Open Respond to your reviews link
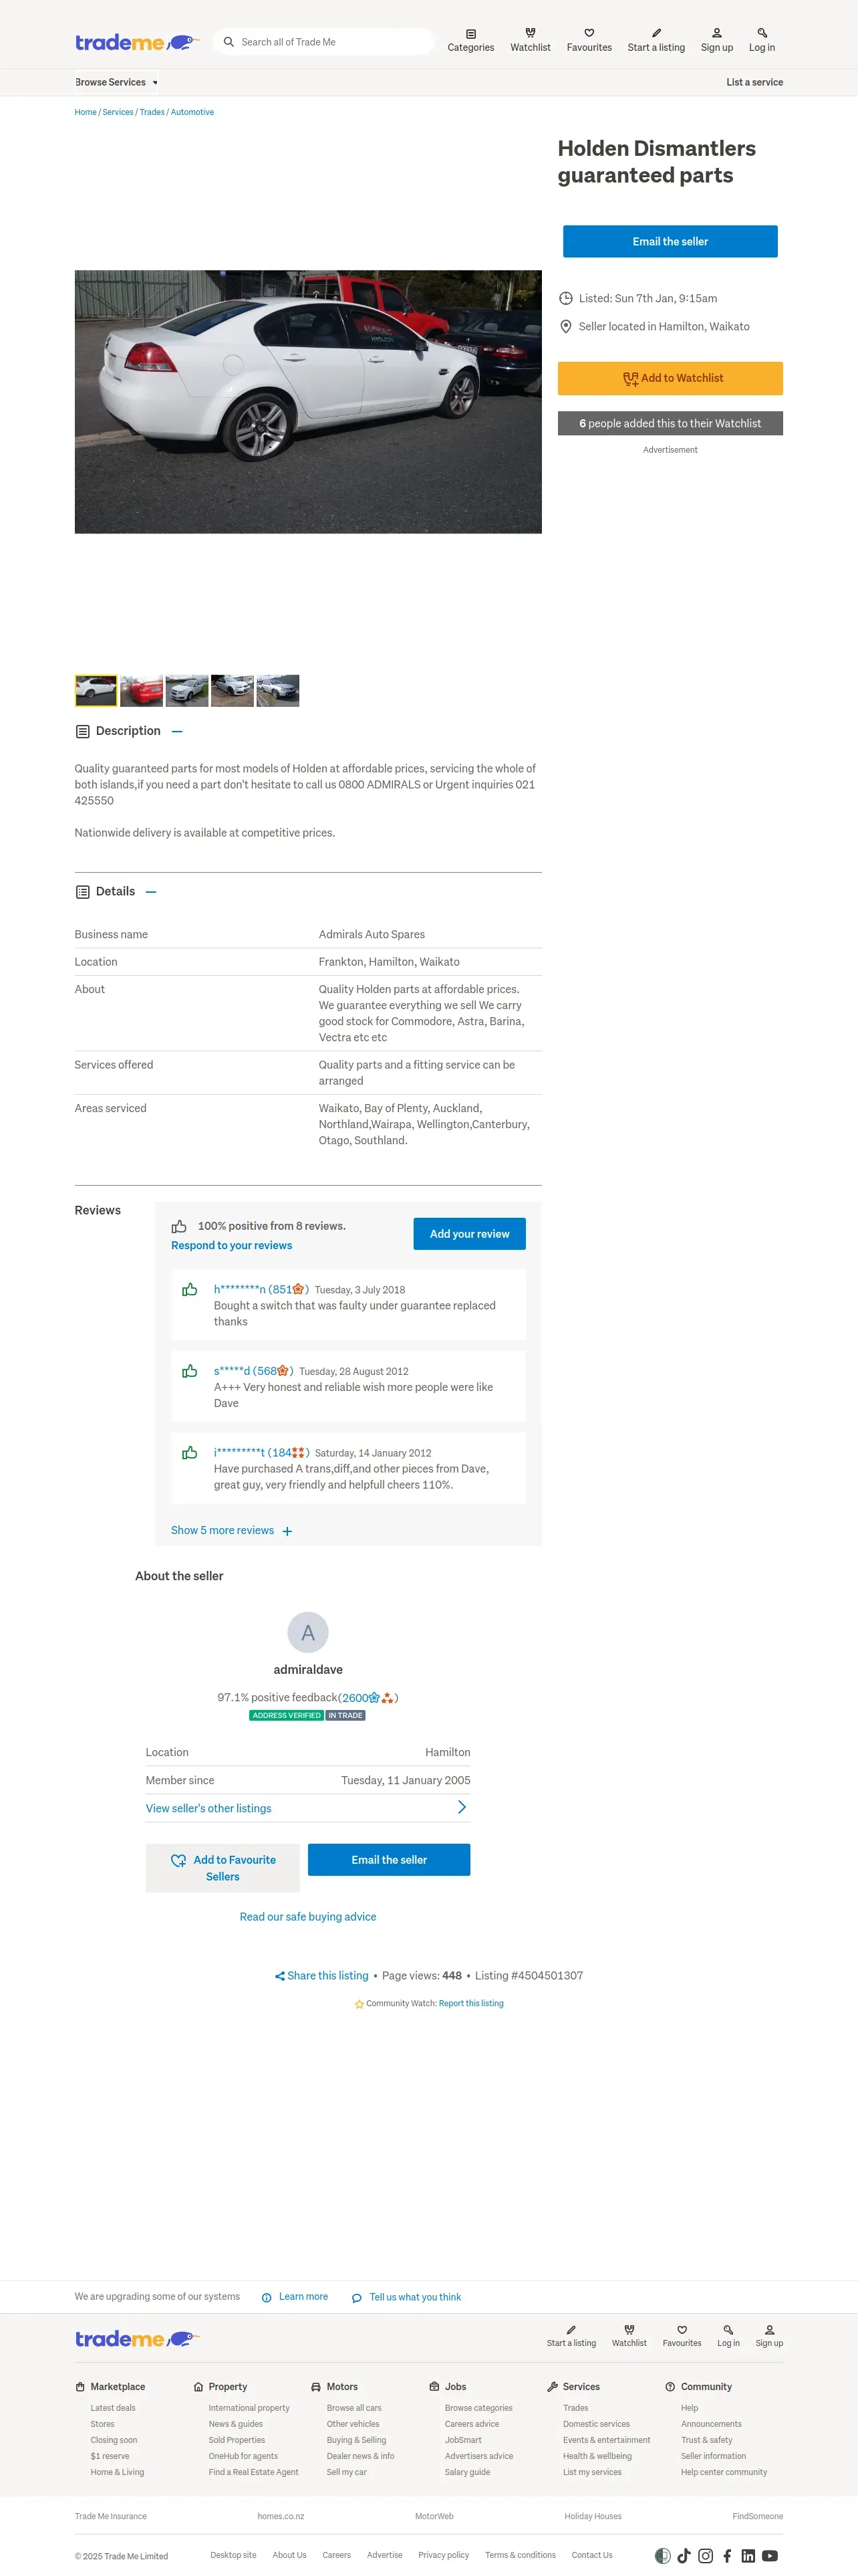Image resolution: width=858 pixels, height=2576 pixels. pyautogui.click(x=232, y=1245)
